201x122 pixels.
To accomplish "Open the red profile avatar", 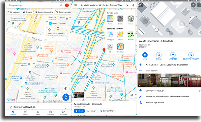I will [x=67, y=5].
